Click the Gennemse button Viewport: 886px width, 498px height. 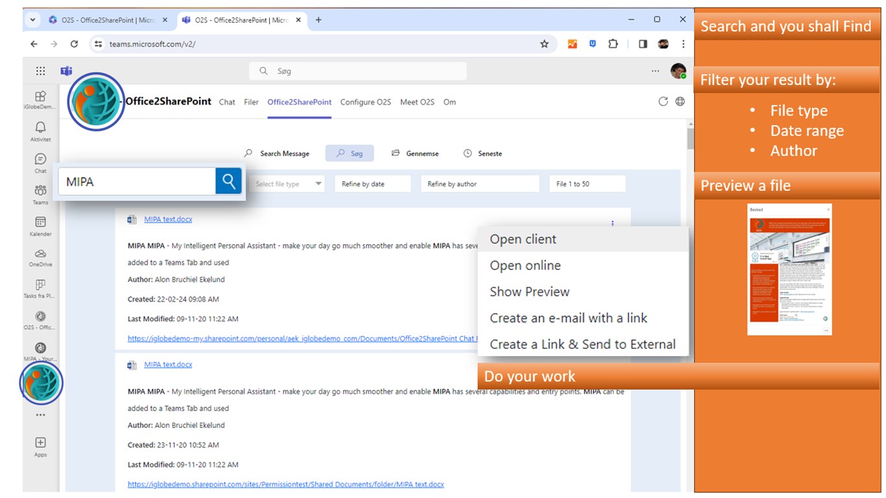click(x=415, y=154)
